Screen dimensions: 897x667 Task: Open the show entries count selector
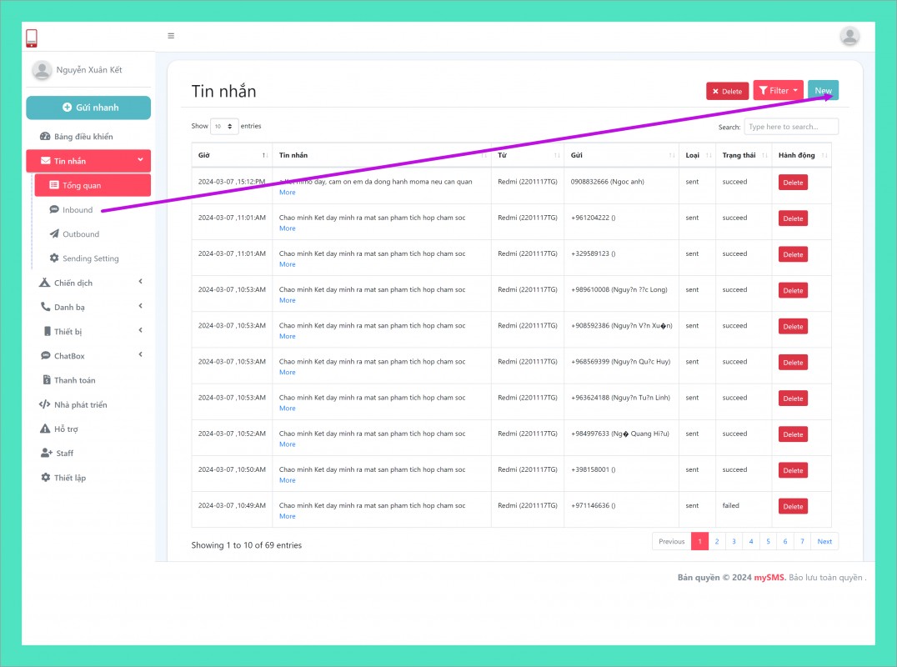coord(223,127)
